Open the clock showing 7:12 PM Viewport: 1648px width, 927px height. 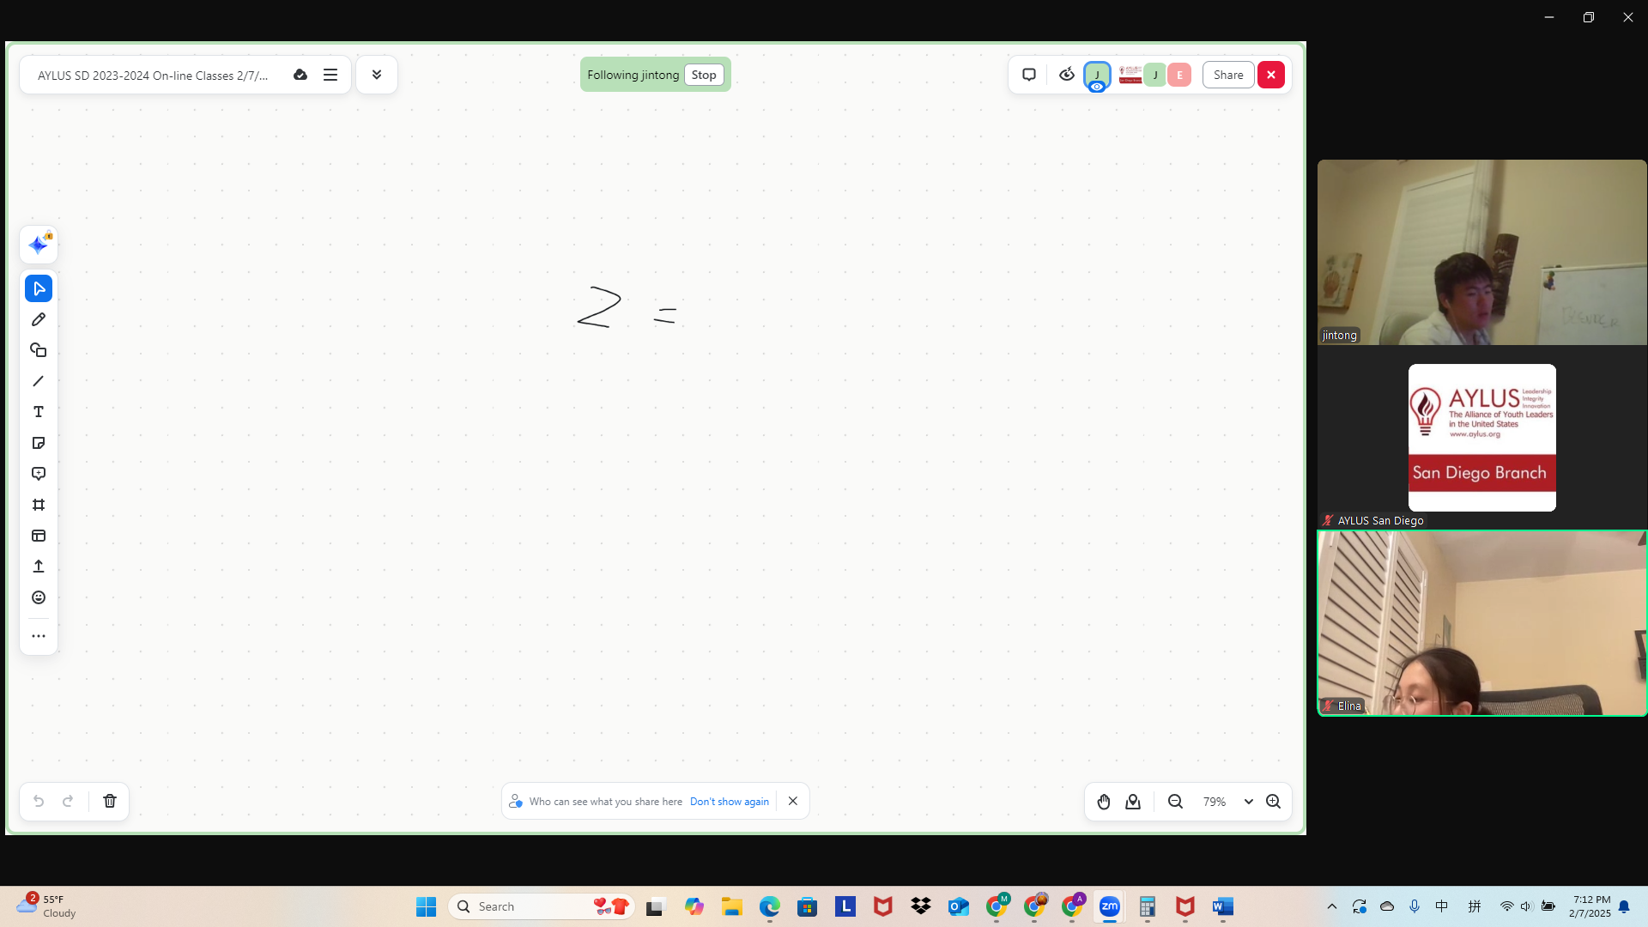tap(1590, 906)
